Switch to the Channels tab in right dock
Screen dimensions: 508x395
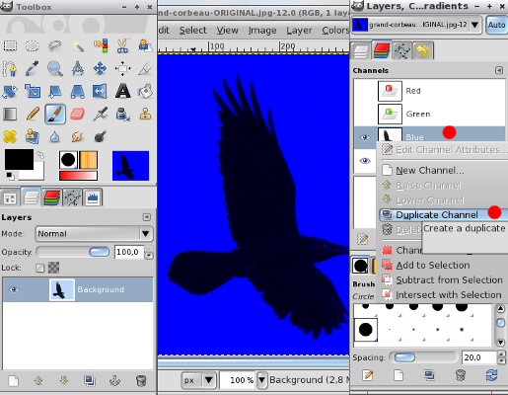pos(382,50)
